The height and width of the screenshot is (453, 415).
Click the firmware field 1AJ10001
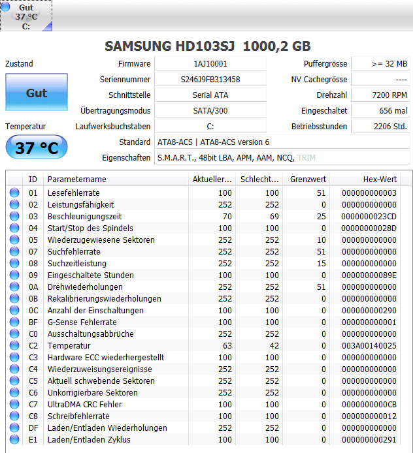(210, 63)
